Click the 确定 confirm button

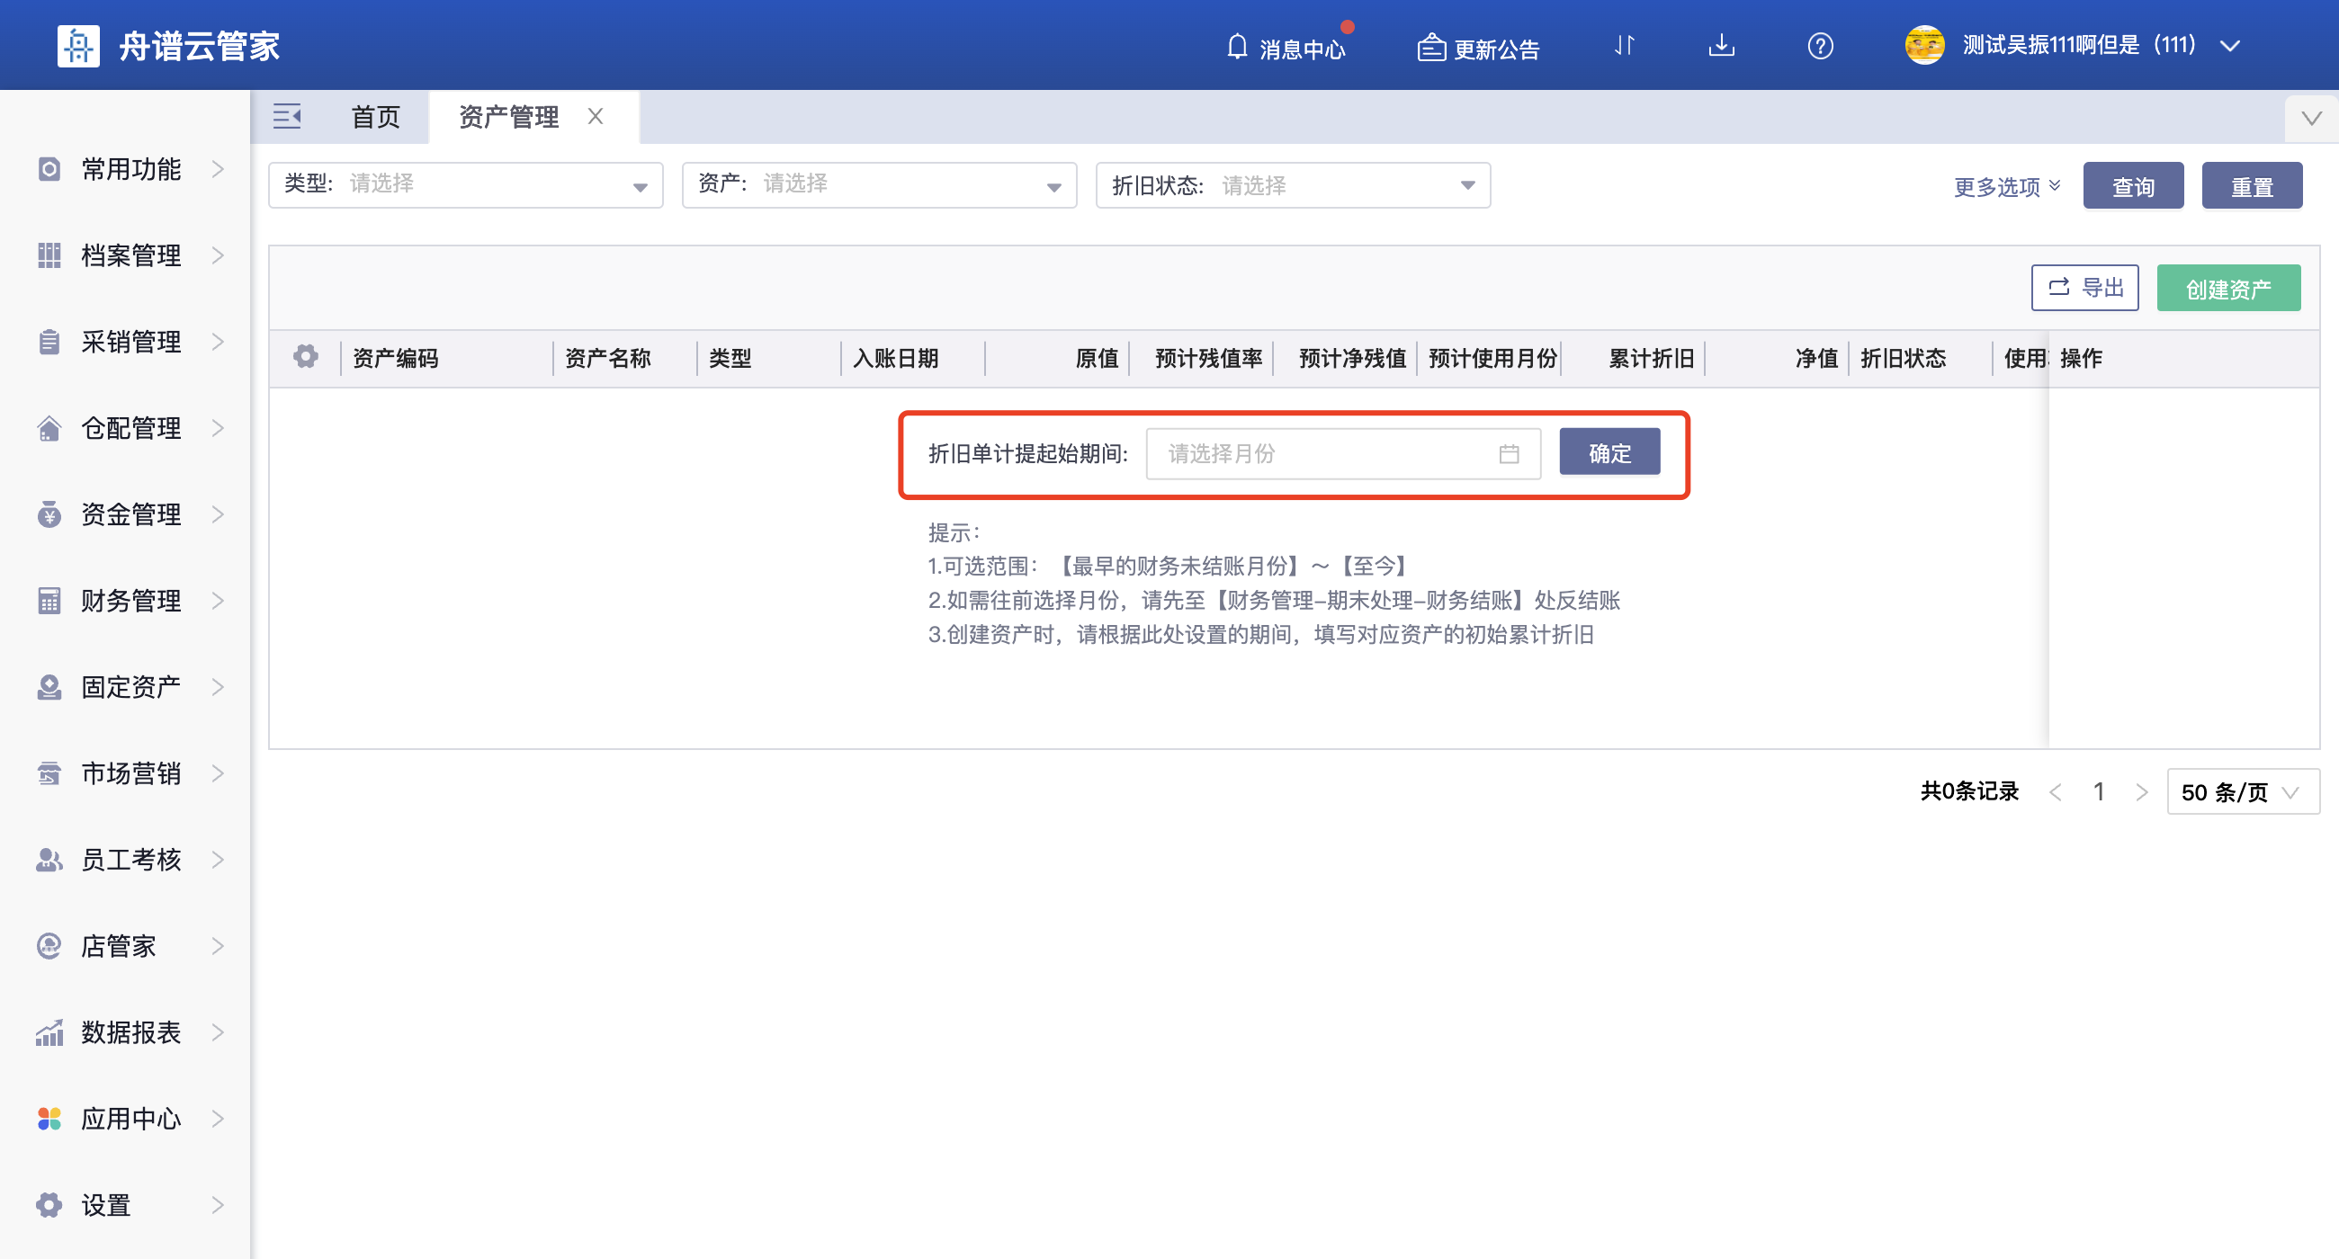(1609, 451)
